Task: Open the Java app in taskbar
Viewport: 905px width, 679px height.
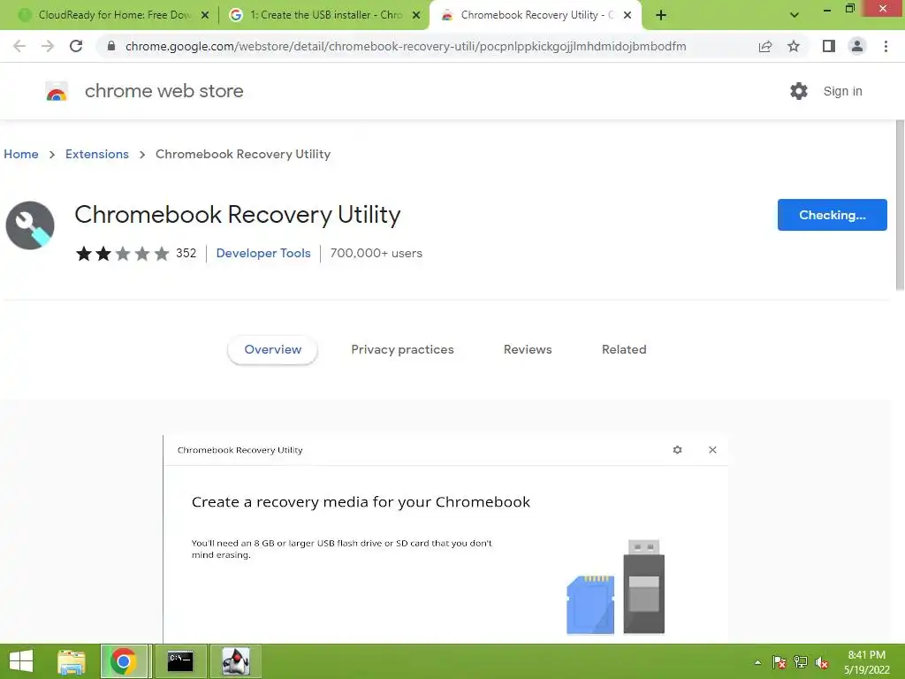Action: (236, 661)
